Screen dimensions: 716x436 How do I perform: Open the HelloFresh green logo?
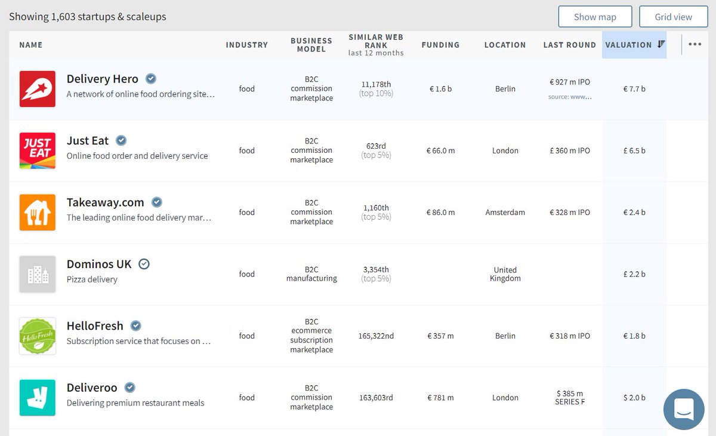pyautogui.click(x=38, y=336)
